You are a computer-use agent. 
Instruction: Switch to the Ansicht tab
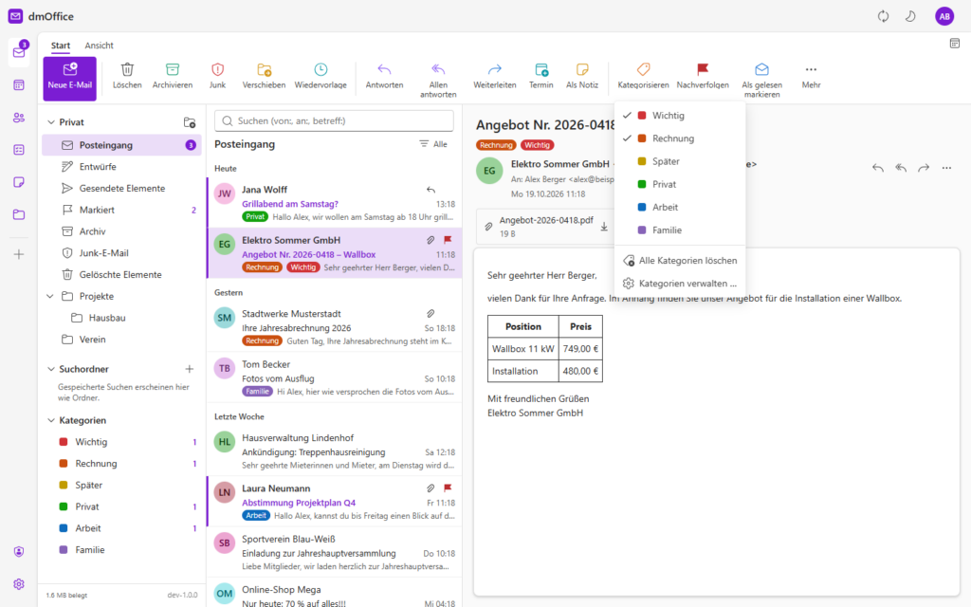tap(99, 46)
